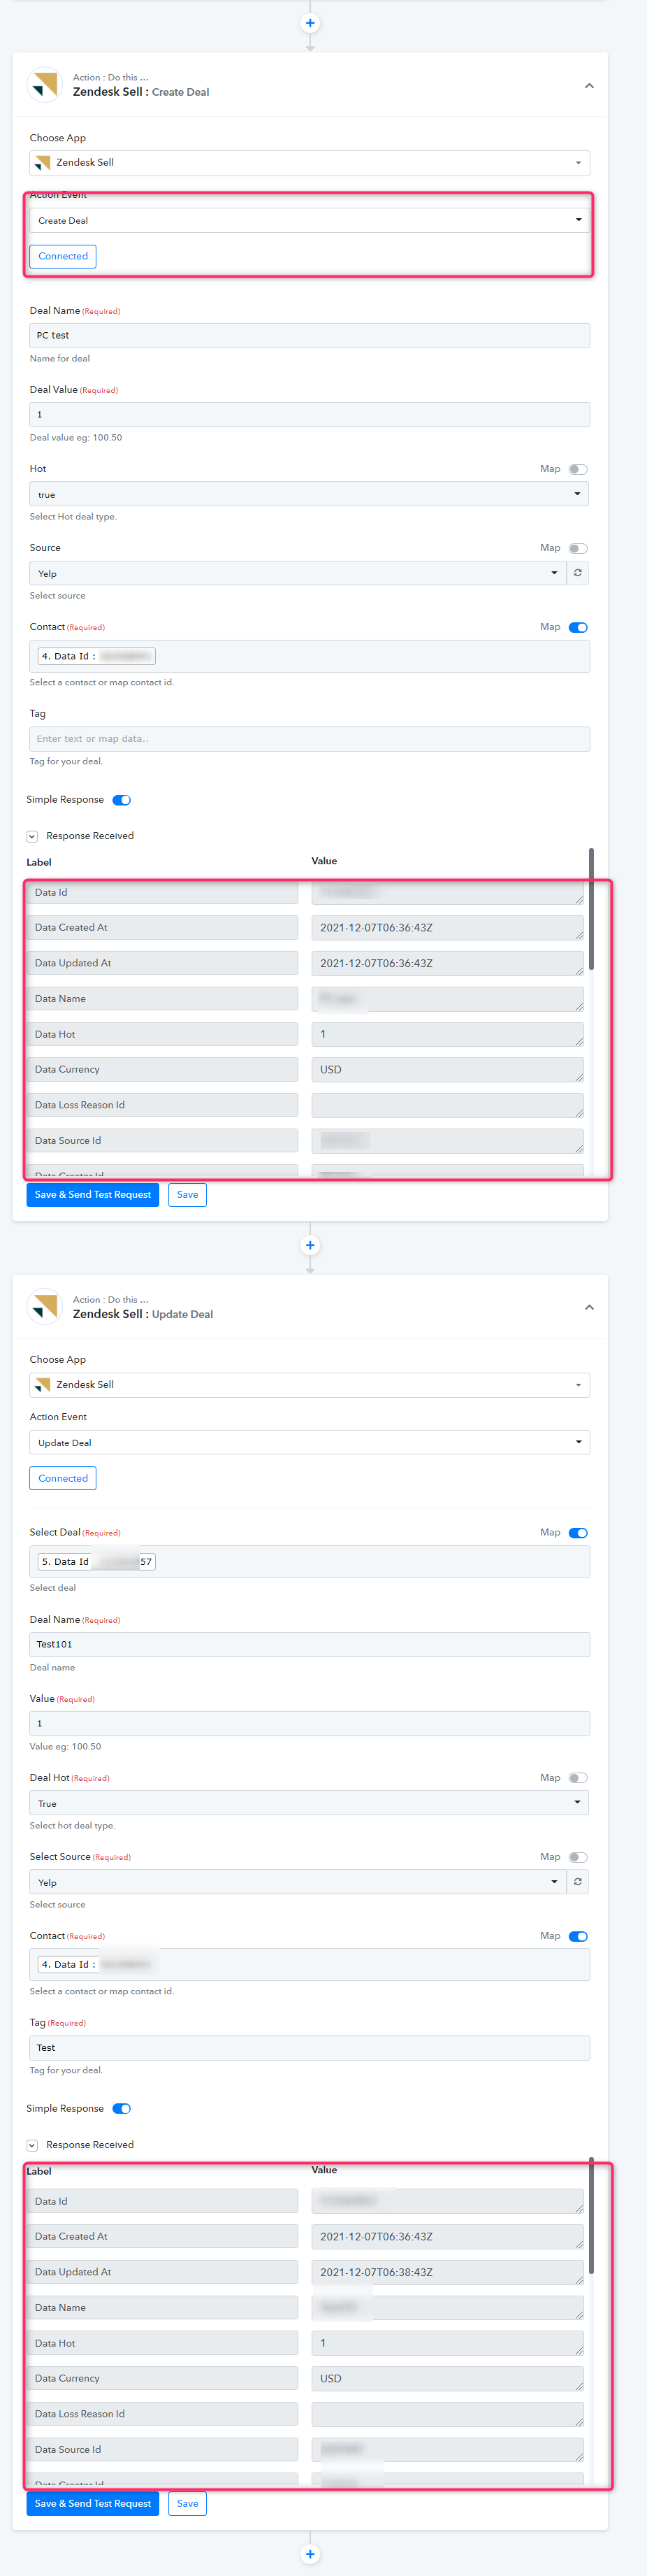This screenshot has height=2576, width=647.
Task: Collapse Response Received in Update Deal
Action: [32, 2145]
